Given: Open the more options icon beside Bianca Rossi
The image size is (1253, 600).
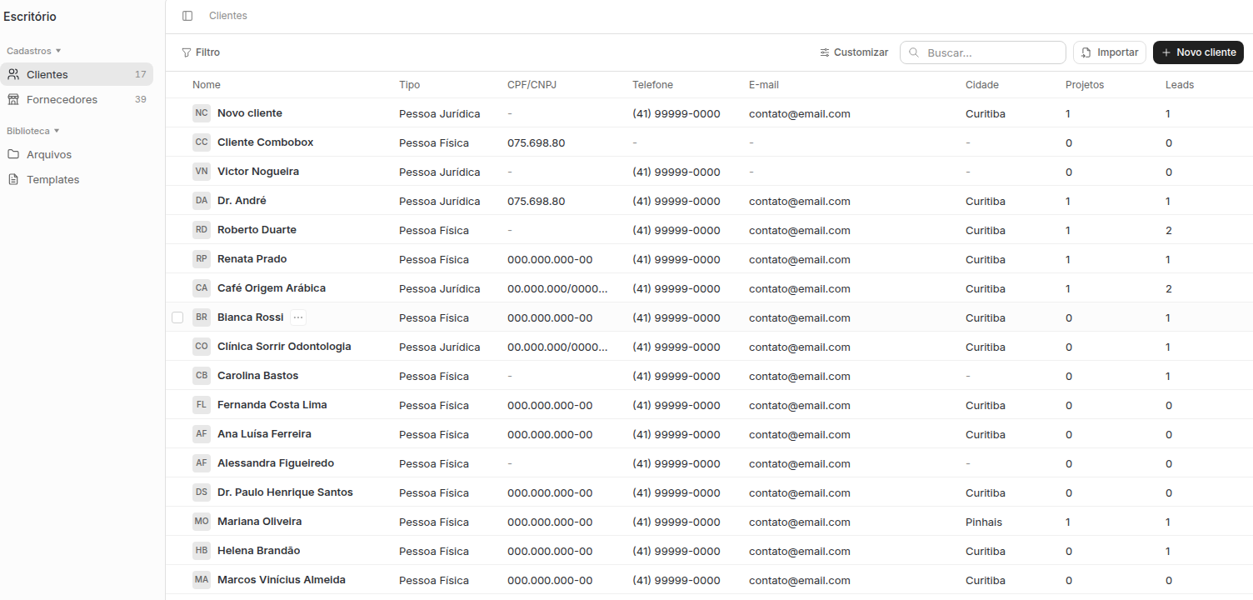Looking at the screenshot, I should [x=298, y=317].
